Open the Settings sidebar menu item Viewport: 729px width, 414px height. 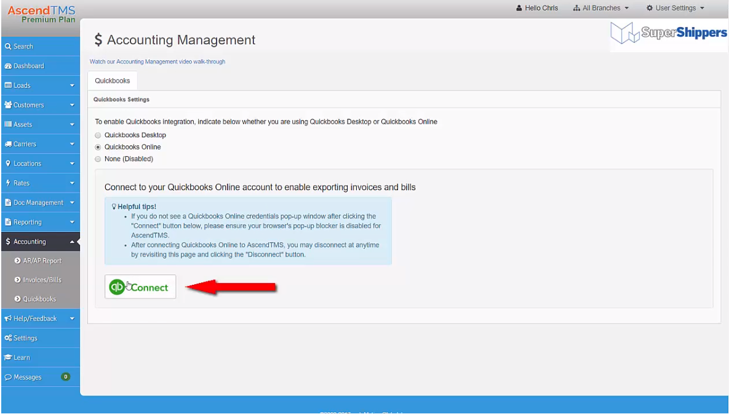41,338
